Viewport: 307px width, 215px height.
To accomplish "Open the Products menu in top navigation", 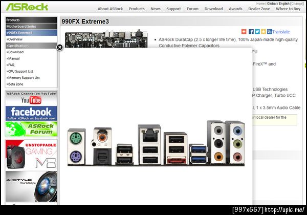I will [x=137, y=9].
